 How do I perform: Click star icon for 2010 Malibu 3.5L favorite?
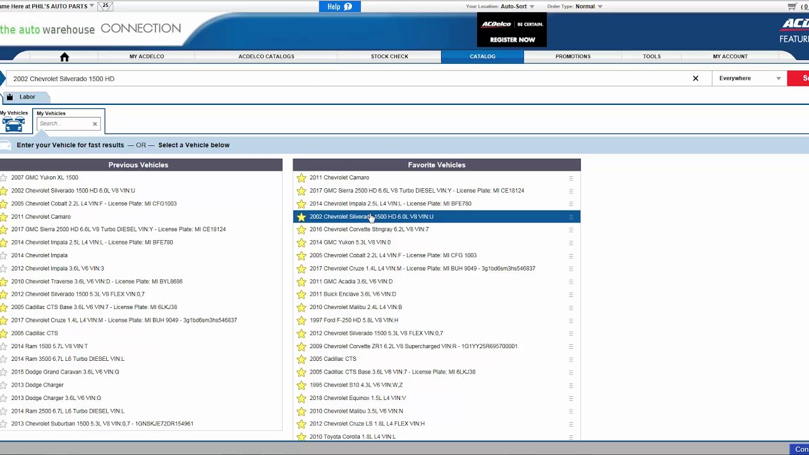[301, 411]
